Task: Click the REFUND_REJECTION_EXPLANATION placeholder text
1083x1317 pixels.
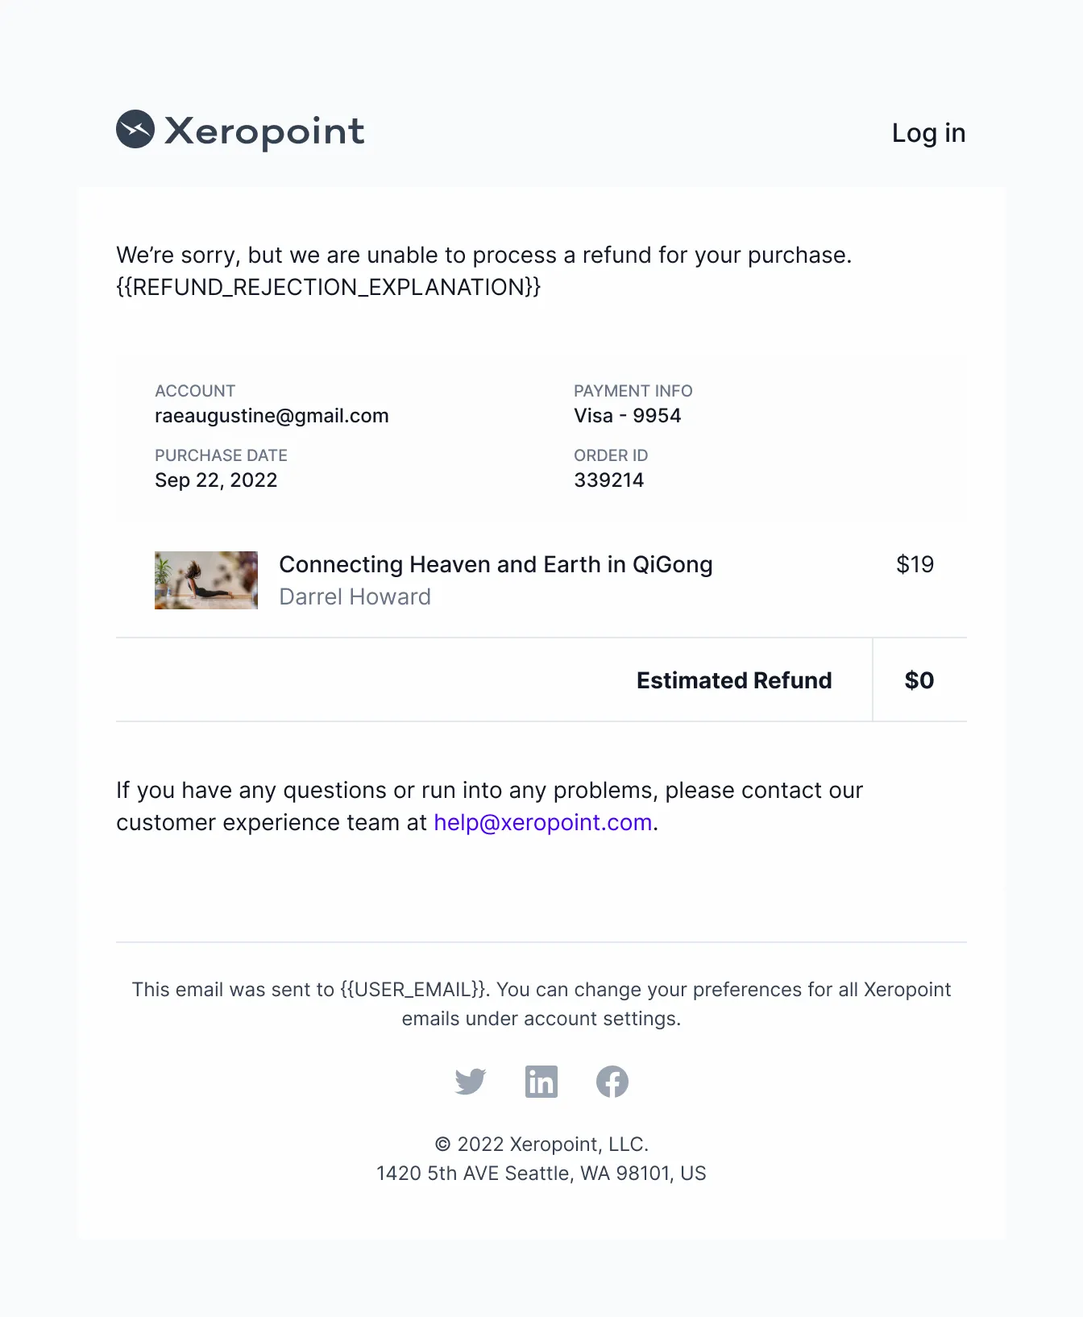Action: (329, 287)
